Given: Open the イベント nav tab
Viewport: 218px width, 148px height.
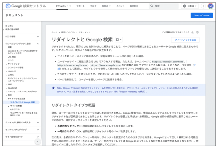Looking at the screenshot, I should (120, 6).
